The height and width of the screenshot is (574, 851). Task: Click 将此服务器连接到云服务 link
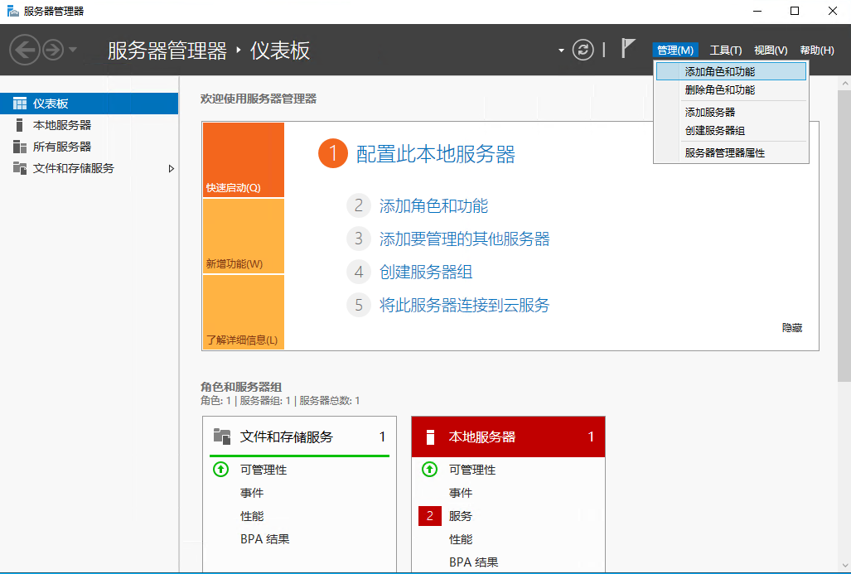464,306
